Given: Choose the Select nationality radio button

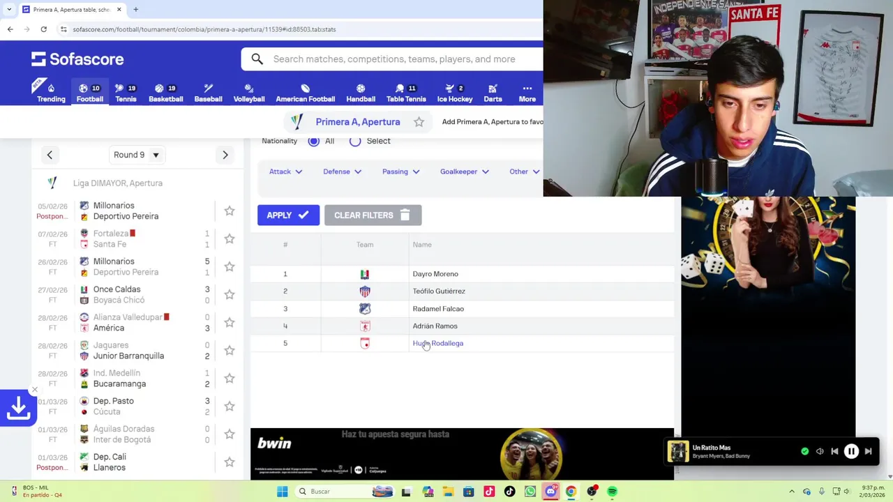Looking at the screenshot, I should click(355, 141).
